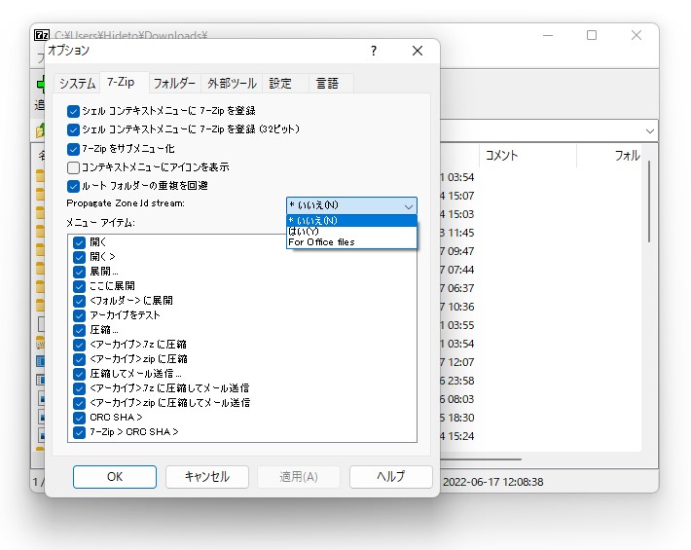Uncheck <アーカイブ>.7z に圧縮 item

click(80, 345)
